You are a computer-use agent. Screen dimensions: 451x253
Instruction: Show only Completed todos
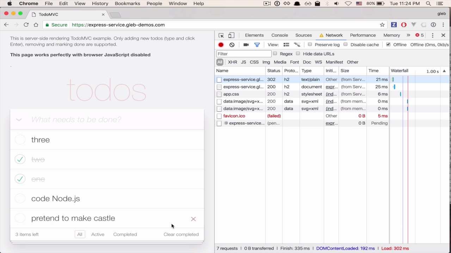tap(125, 234)
